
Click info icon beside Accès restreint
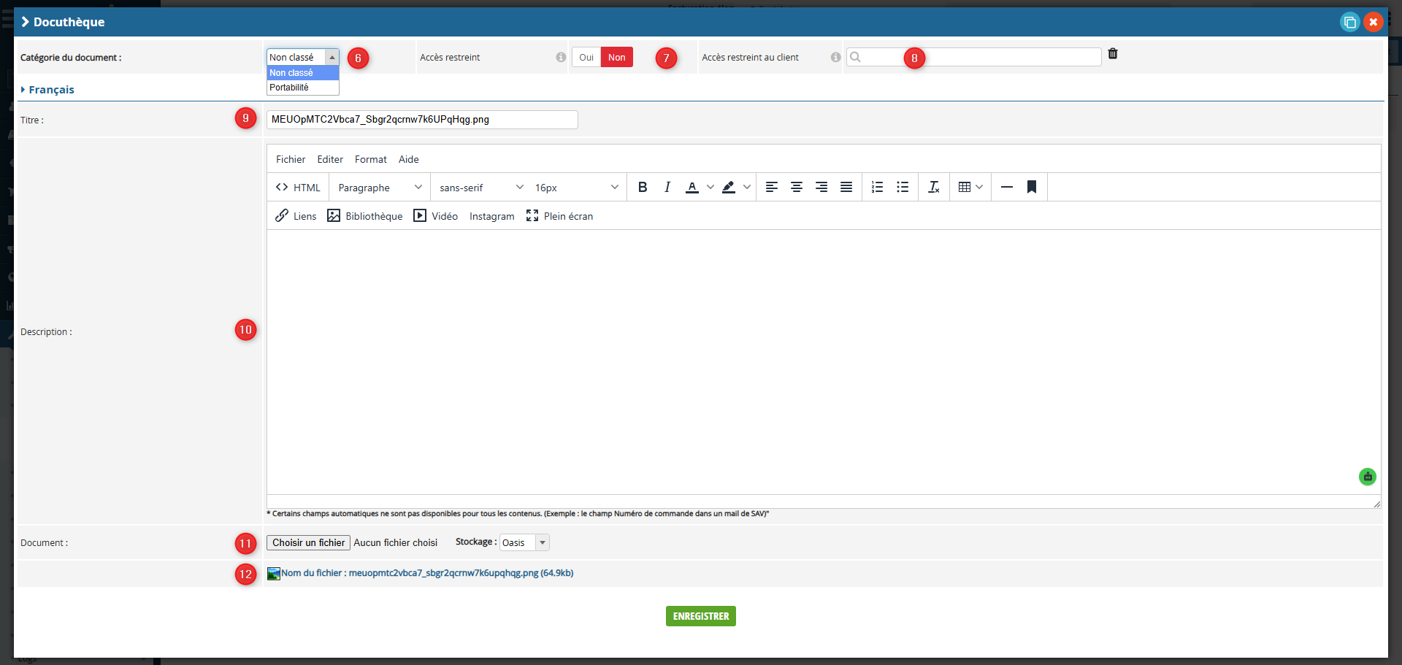[x=561, y=57]
